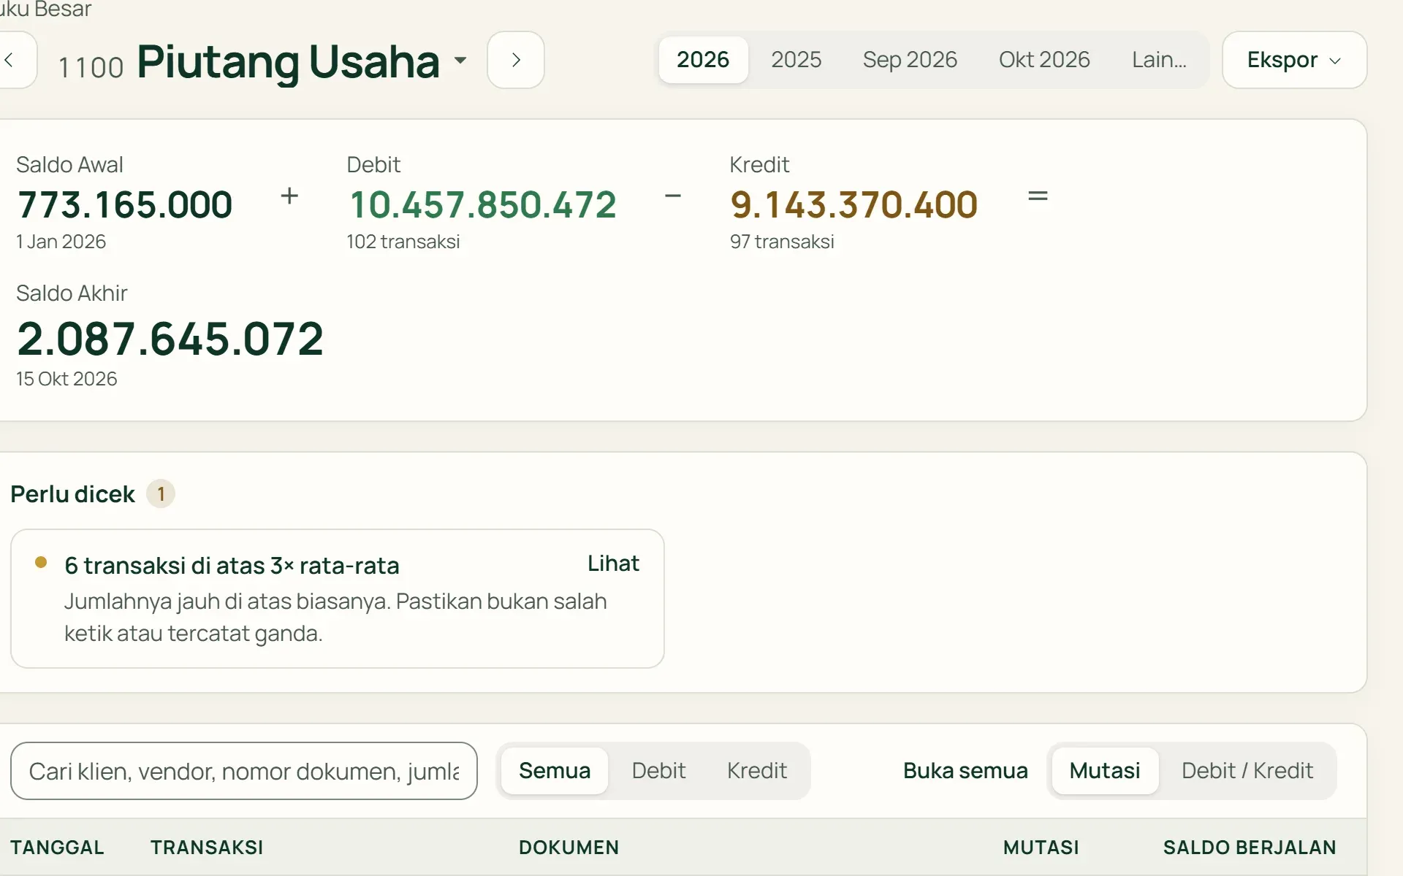
Task: Click the DOKUMEN column header
Action: [x=569, y=848]
